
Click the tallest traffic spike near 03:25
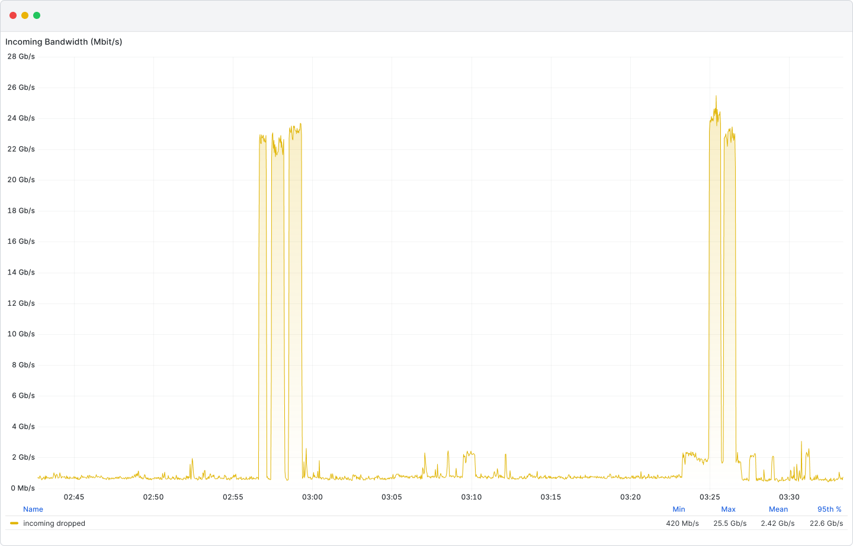coord(716,98)
